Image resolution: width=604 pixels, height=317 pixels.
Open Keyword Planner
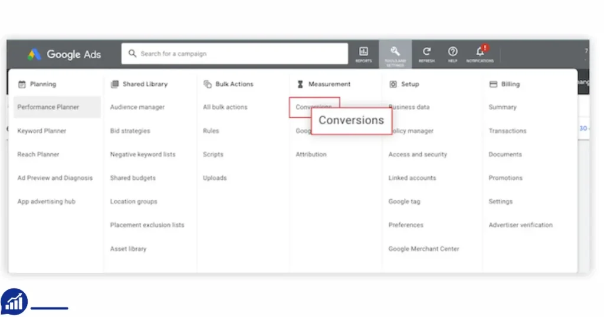[x=42, y=131]
